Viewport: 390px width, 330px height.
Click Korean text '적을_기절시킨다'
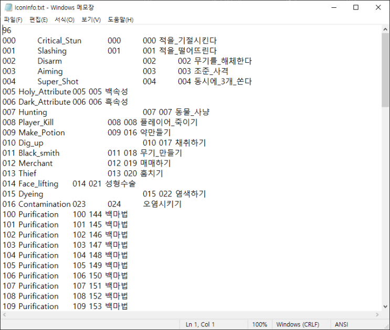[x=188, y=41]
